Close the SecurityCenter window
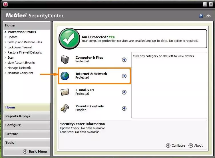This screenshot has width=215, height=158. coord(211,4)
